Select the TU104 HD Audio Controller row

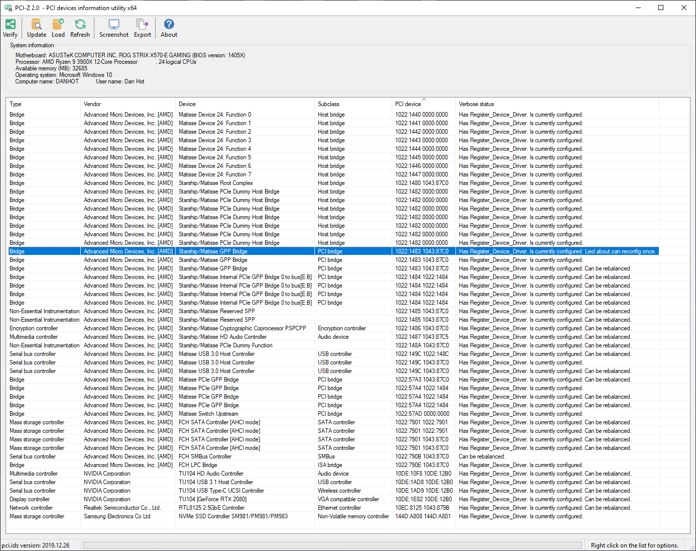click(333, 474)
